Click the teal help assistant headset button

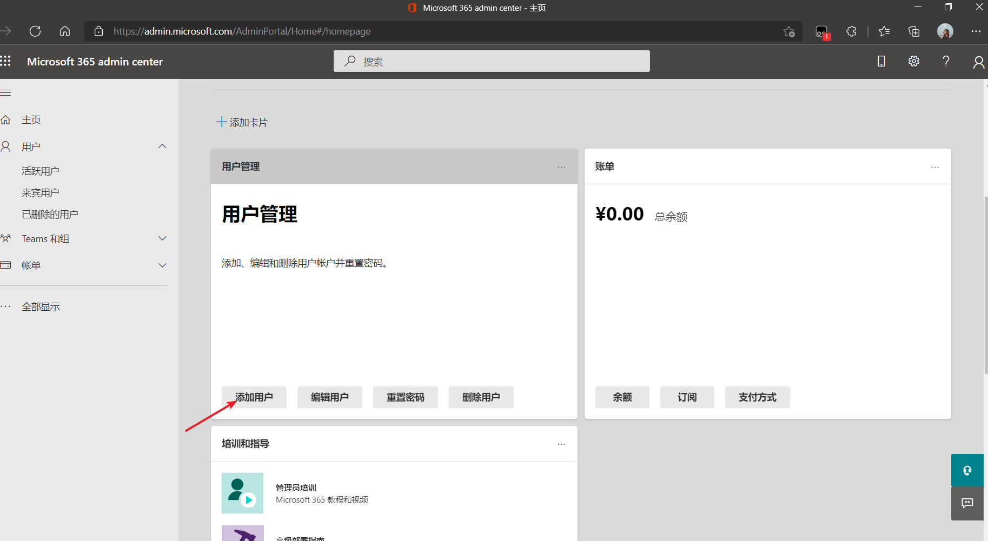click(x=967, y=470)
